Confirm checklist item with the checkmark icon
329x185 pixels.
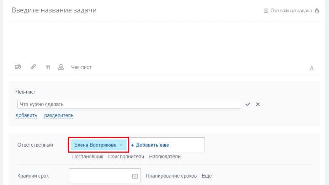tap(248, 104)
